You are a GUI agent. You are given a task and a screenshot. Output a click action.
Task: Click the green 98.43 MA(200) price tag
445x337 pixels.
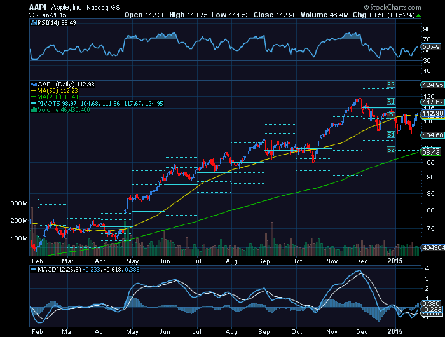point(432,153)
